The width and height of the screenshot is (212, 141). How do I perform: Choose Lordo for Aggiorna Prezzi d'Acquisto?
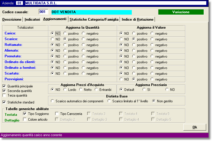[x=65, y=89]
